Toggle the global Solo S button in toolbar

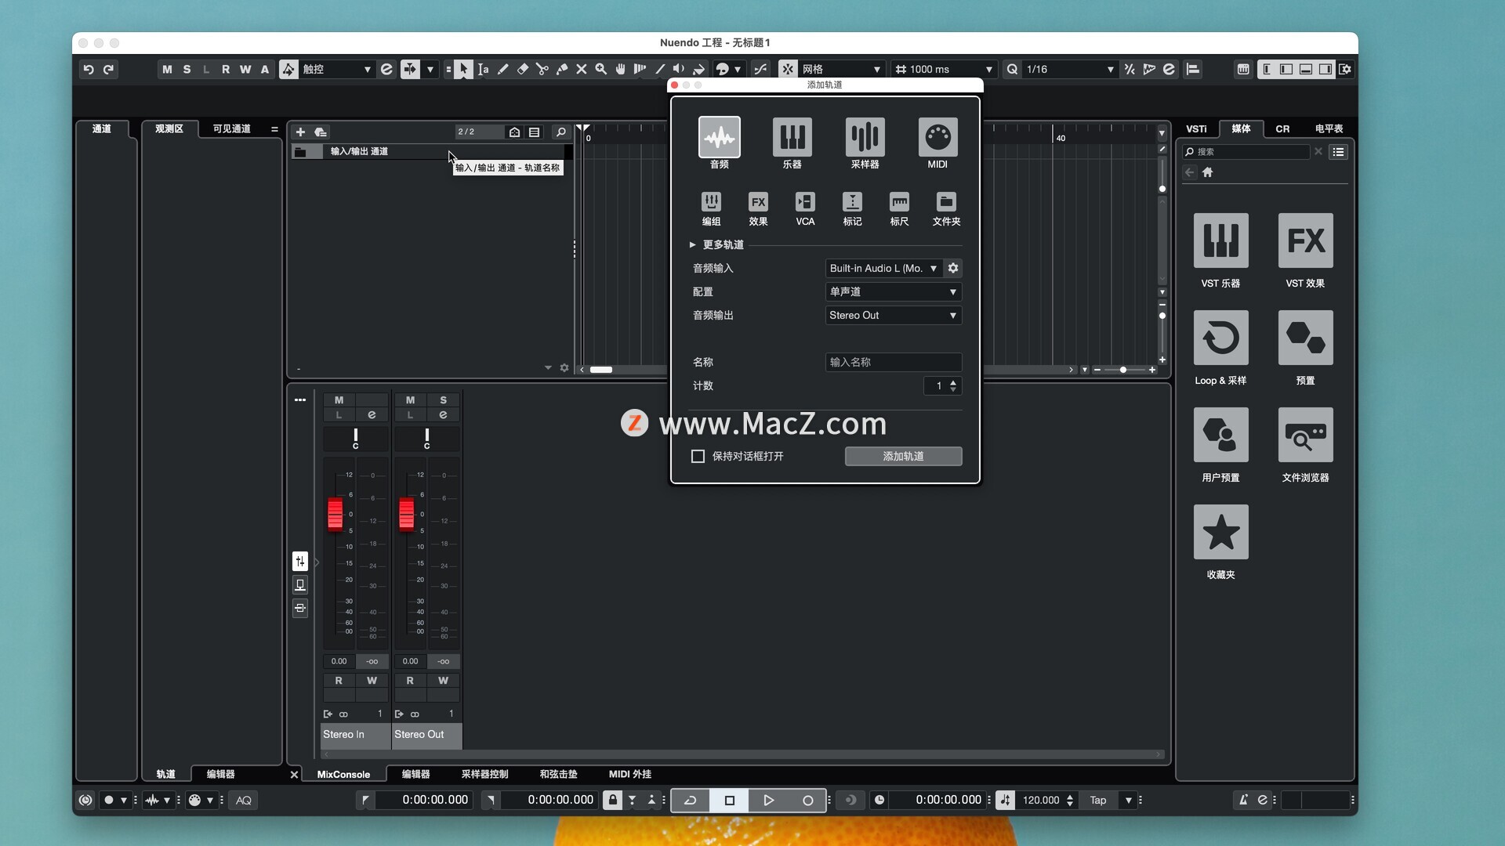pos(187,69)
